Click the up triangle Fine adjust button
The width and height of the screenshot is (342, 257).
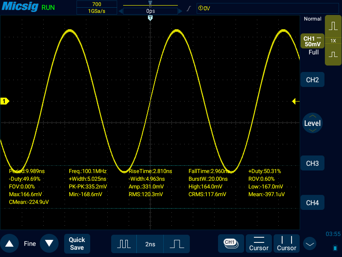pos(9,243)
